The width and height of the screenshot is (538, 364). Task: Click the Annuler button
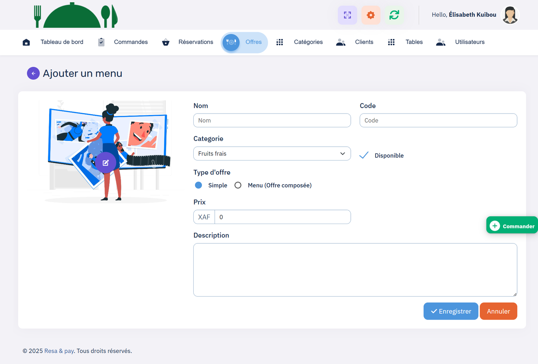498,311
